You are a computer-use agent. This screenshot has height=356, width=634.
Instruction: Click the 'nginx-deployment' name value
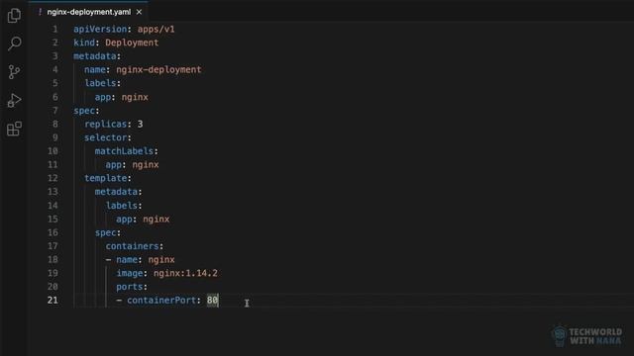click(x=158, y=69)
